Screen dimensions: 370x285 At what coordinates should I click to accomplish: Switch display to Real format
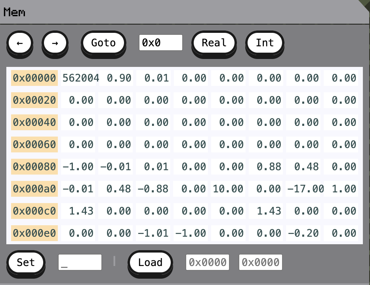(214, 43)
